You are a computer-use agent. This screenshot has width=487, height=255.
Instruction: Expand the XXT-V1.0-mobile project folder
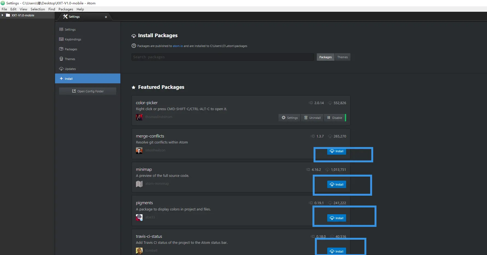pyautogui.click(x=2, y=15)
